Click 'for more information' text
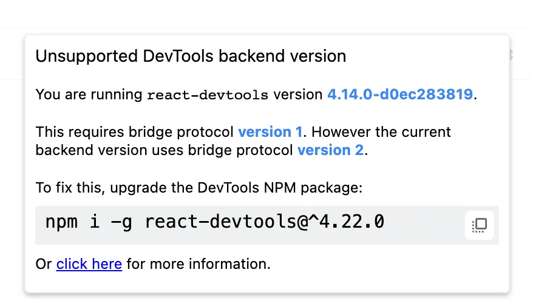This screenshot has height=304, width=533. (197, 264)
